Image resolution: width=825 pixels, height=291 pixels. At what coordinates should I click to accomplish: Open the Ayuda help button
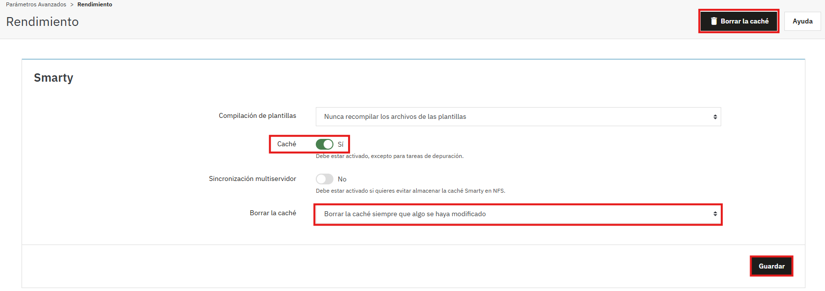[802, 22]
